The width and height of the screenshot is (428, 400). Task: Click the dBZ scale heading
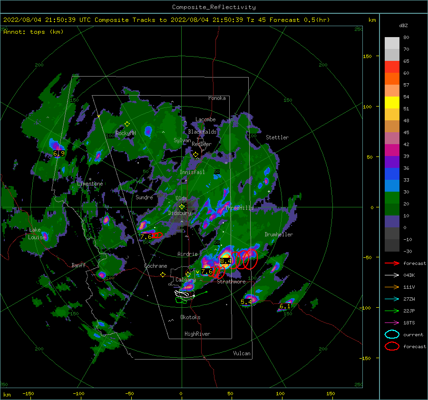click(x=403, y=25)
